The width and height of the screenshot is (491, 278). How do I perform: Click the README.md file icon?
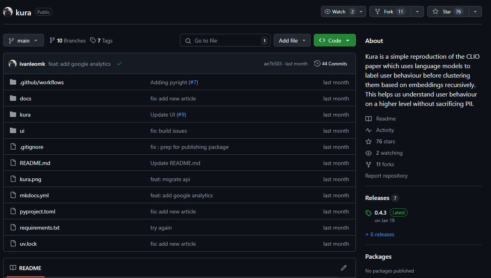[13, 163]
